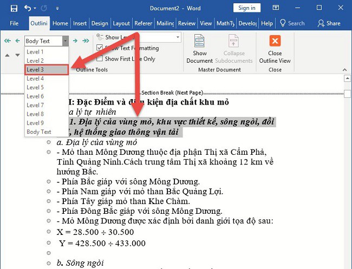Screen dimensions: 352x269
Task: Click the outline bullet beside 'Phía Bắc giáp'
Action: pos(49,181)
